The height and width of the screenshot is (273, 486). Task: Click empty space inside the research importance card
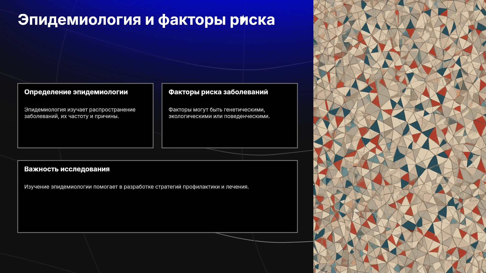[x=157, y=212]
